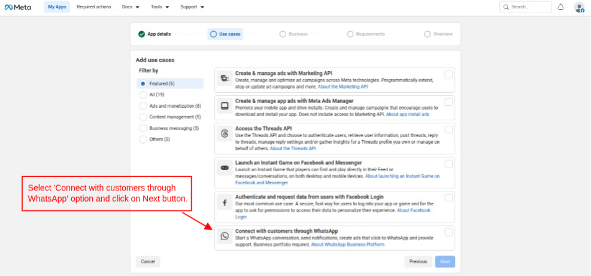Click the Add use cases heading
The height and width of the screenshot is (276, 591).
click(x=155, y=60)
